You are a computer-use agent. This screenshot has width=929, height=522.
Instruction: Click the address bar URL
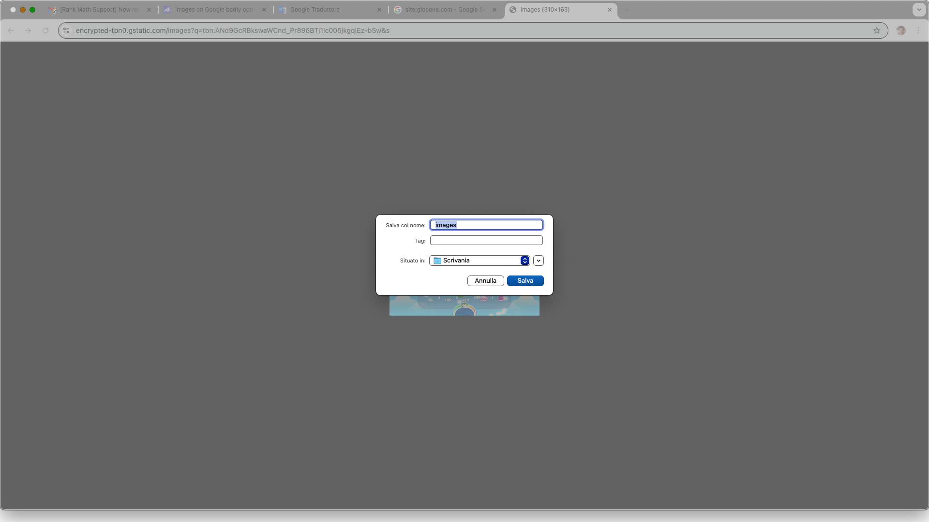(233, 30)
